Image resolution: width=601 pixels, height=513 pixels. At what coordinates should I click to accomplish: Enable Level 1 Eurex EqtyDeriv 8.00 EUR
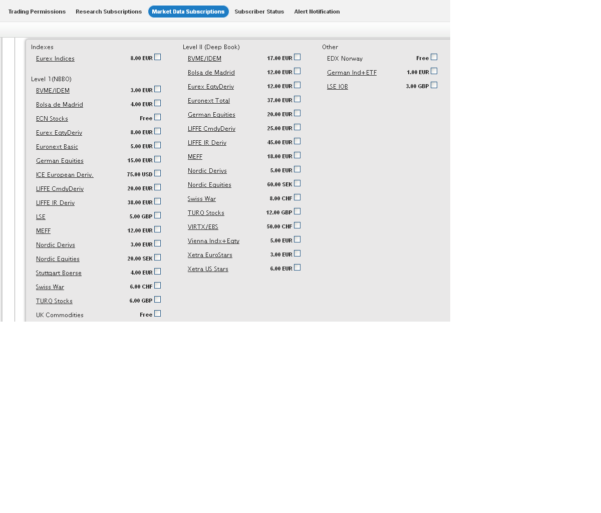158,131
